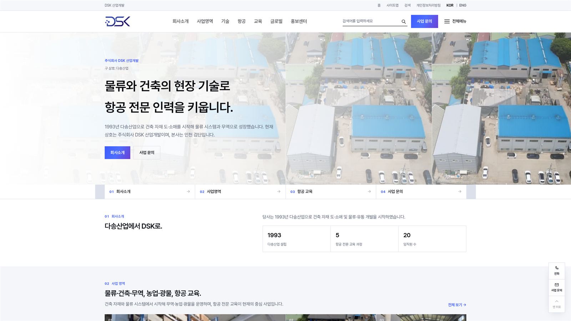Select the 01 회사소개 quick tab
The width and height of the screenshot is (571, 321).
point(150,192)
